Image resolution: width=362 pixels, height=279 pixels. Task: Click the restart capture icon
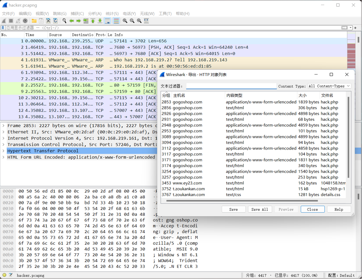[18, 21]
